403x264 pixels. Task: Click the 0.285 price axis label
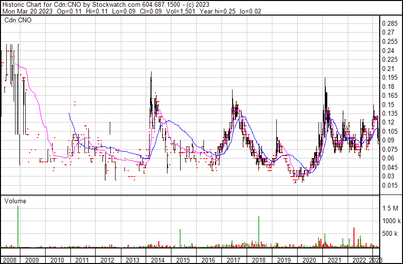click(390, 24)
